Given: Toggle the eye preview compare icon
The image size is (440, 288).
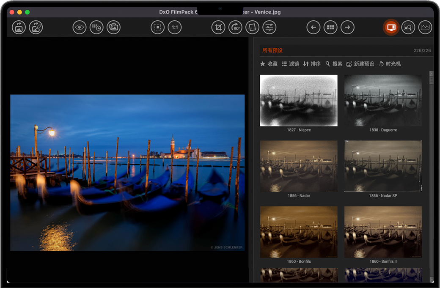Looking at the screenshot, I should (x=80, y=27).
